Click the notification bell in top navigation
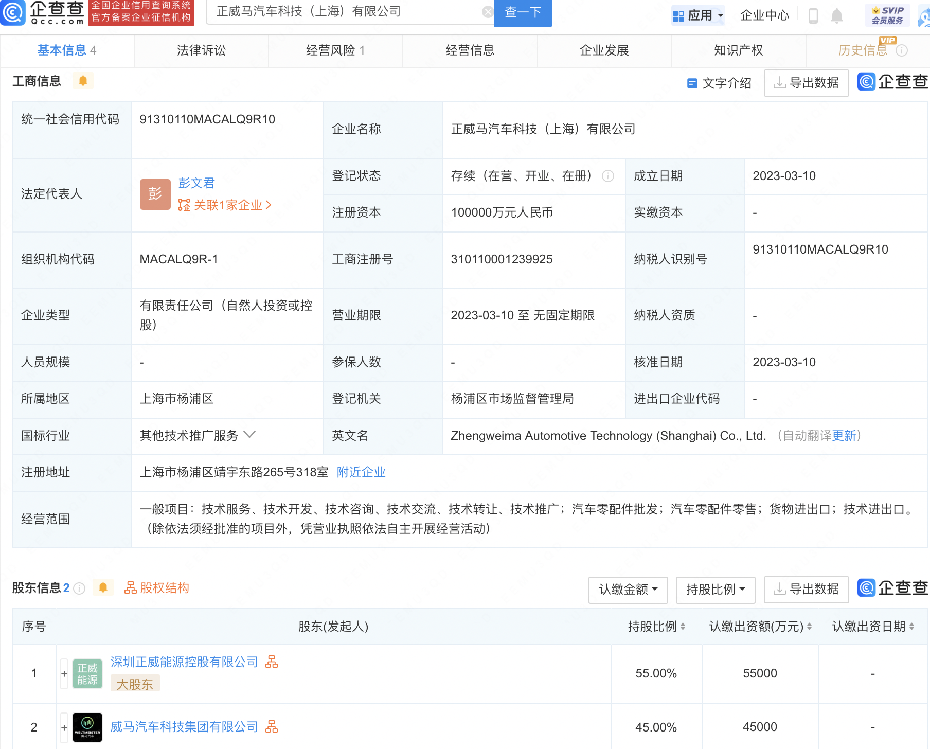 tap(837, 15)
